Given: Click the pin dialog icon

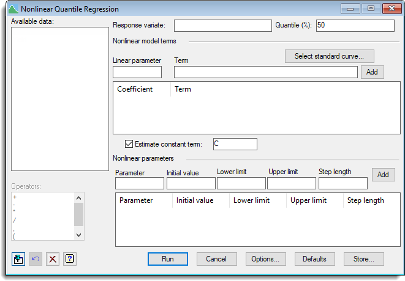Looking at the screenshot, I should (18, 259).
